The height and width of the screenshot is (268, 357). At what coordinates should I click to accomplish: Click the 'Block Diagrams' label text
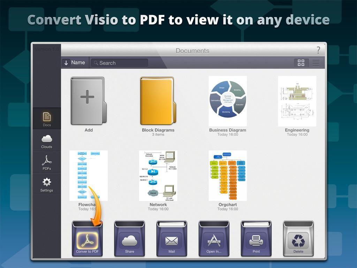coord(158,130)
